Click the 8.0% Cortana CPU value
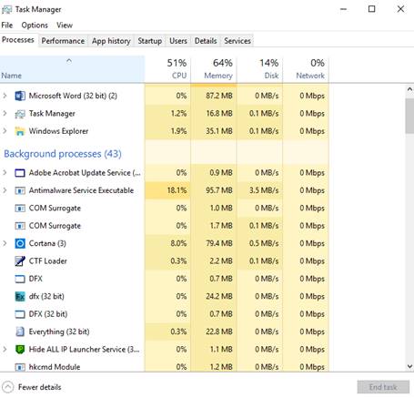Image resolution: width=414 pixels, height=398 pixels. [x=178, y=243]
